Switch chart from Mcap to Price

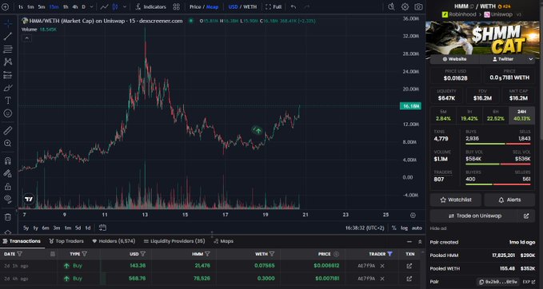click(195, 6)
